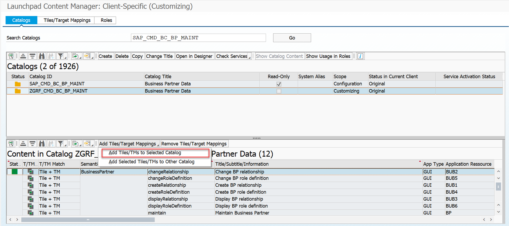Click the horizontal scrollbar thumb
Image resolution: width=509 pixels, height=226 pixels.
coord(88,219)
